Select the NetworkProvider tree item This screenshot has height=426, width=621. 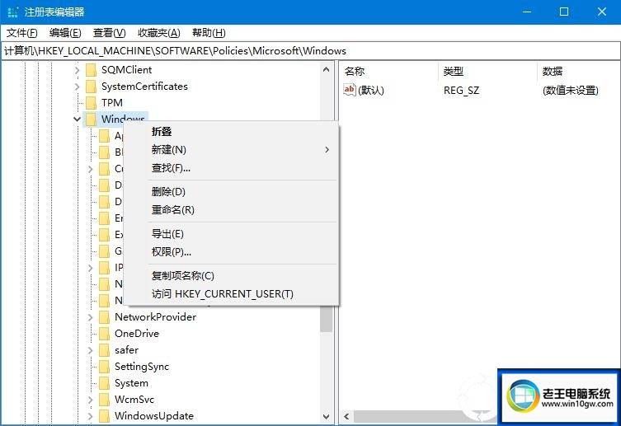click(x=155, y=317)
